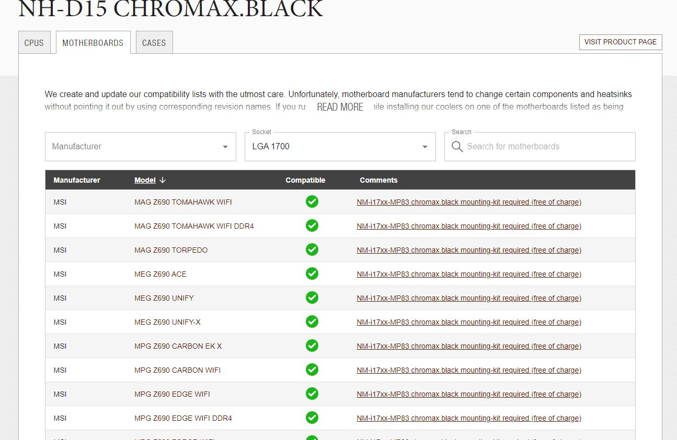Open the Socket dropdown showing LGA 1700
This screenshot has height=440, width=677.
click(340, 147)
